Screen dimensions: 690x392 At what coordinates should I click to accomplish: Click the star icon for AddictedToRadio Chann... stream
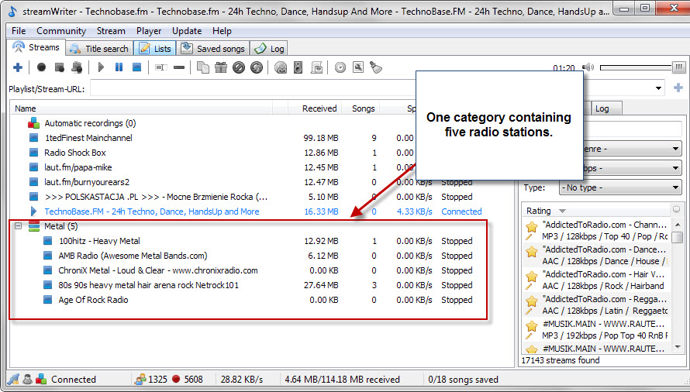532,226
